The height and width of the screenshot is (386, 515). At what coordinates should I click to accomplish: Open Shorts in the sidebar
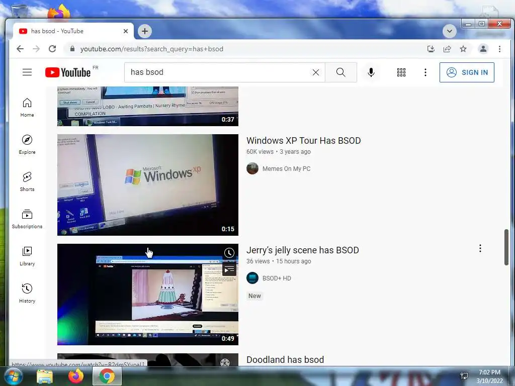(27, 182)
